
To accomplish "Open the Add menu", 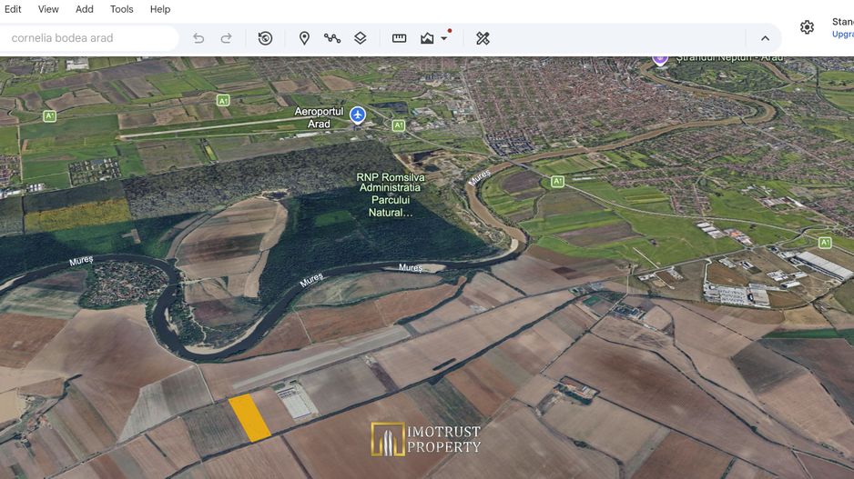I will (x=85, y=9).
